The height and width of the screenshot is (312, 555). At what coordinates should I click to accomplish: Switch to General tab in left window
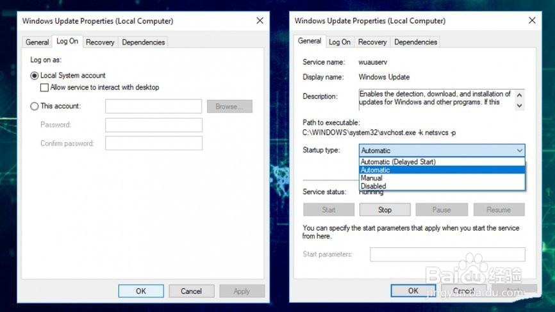[37, 42]
